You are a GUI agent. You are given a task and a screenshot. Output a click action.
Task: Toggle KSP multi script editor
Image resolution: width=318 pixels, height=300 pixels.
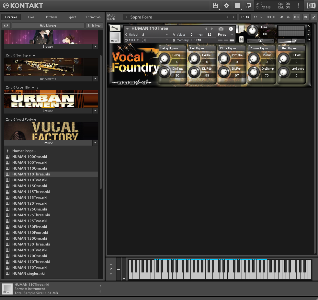pos(297,17)
